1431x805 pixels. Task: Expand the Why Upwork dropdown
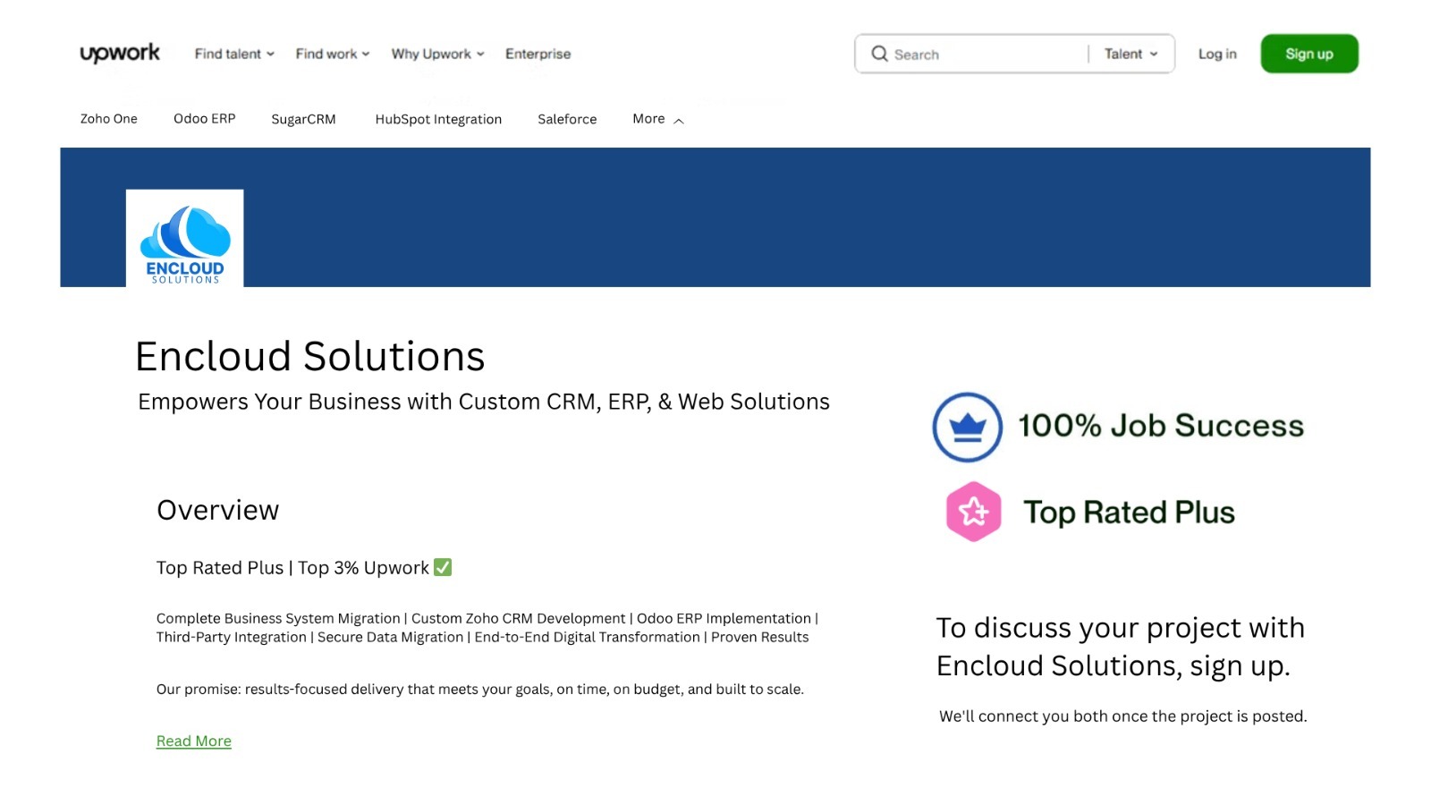437,54
